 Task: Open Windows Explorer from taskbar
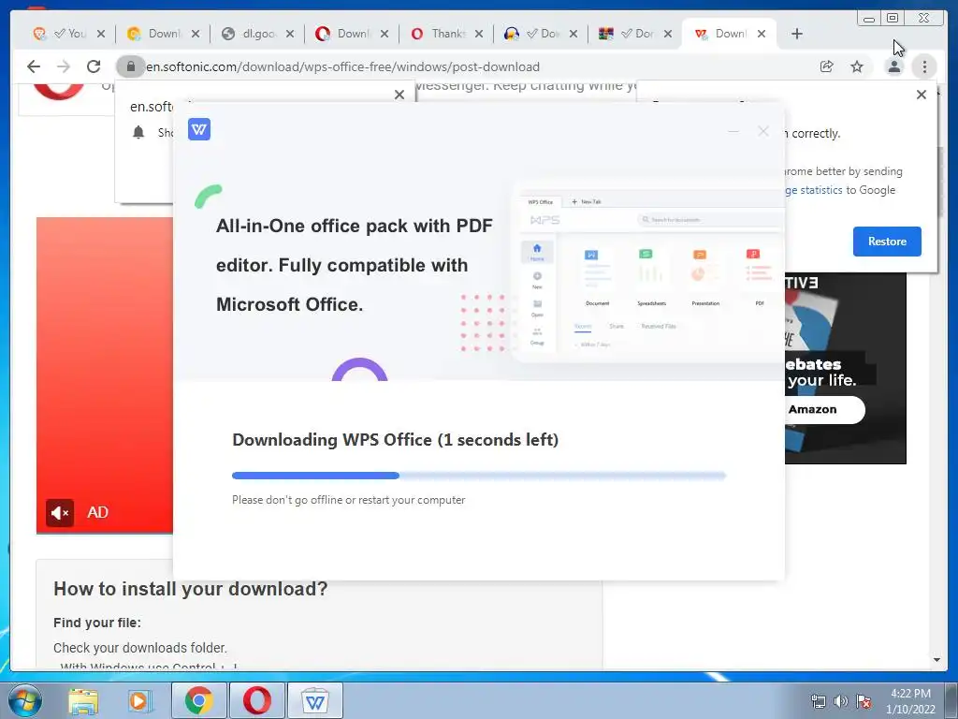click(83, 700)
